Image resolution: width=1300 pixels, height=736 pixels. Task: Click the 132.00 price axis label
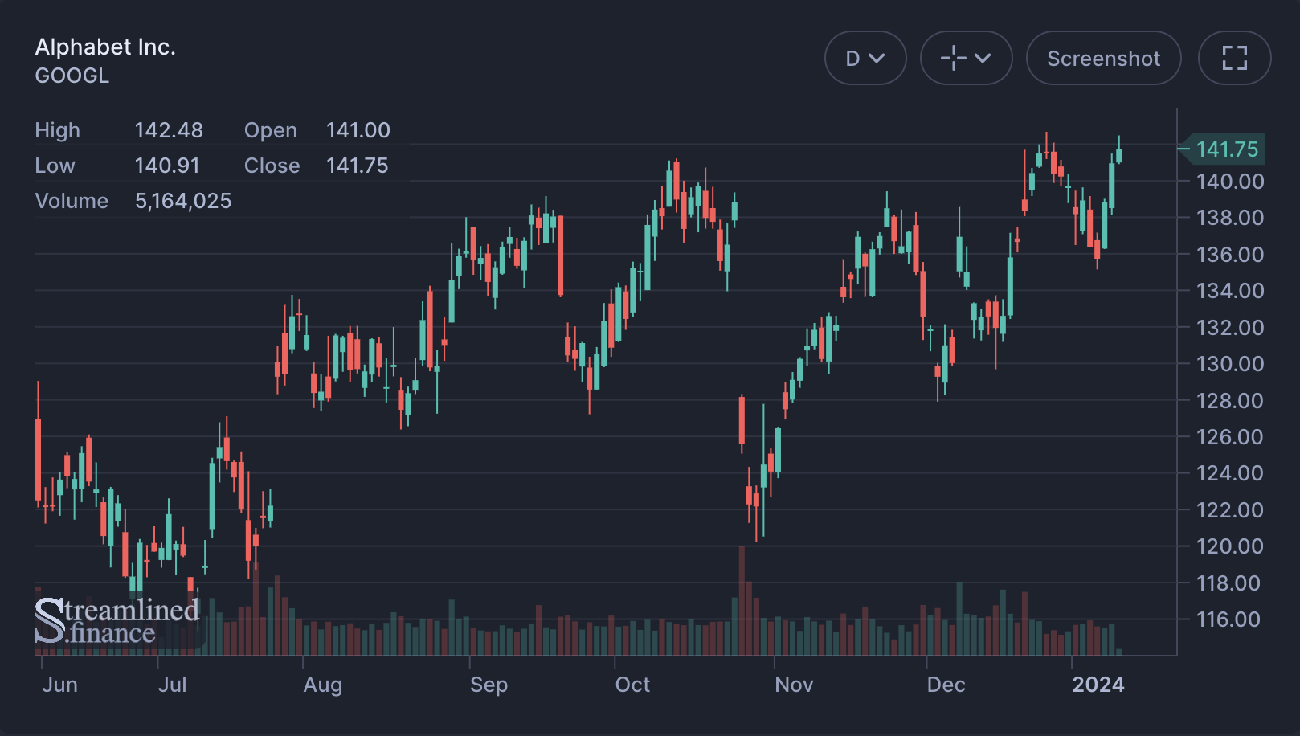click(x=1230, y=328)
